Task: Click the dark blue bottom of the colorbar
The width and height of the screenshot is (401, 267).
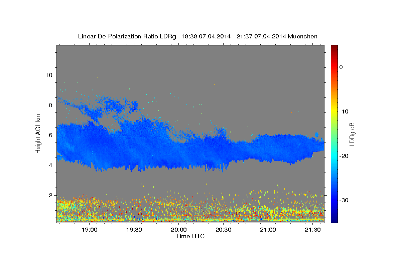Action: pyautogui.click(x=334, y=219)
